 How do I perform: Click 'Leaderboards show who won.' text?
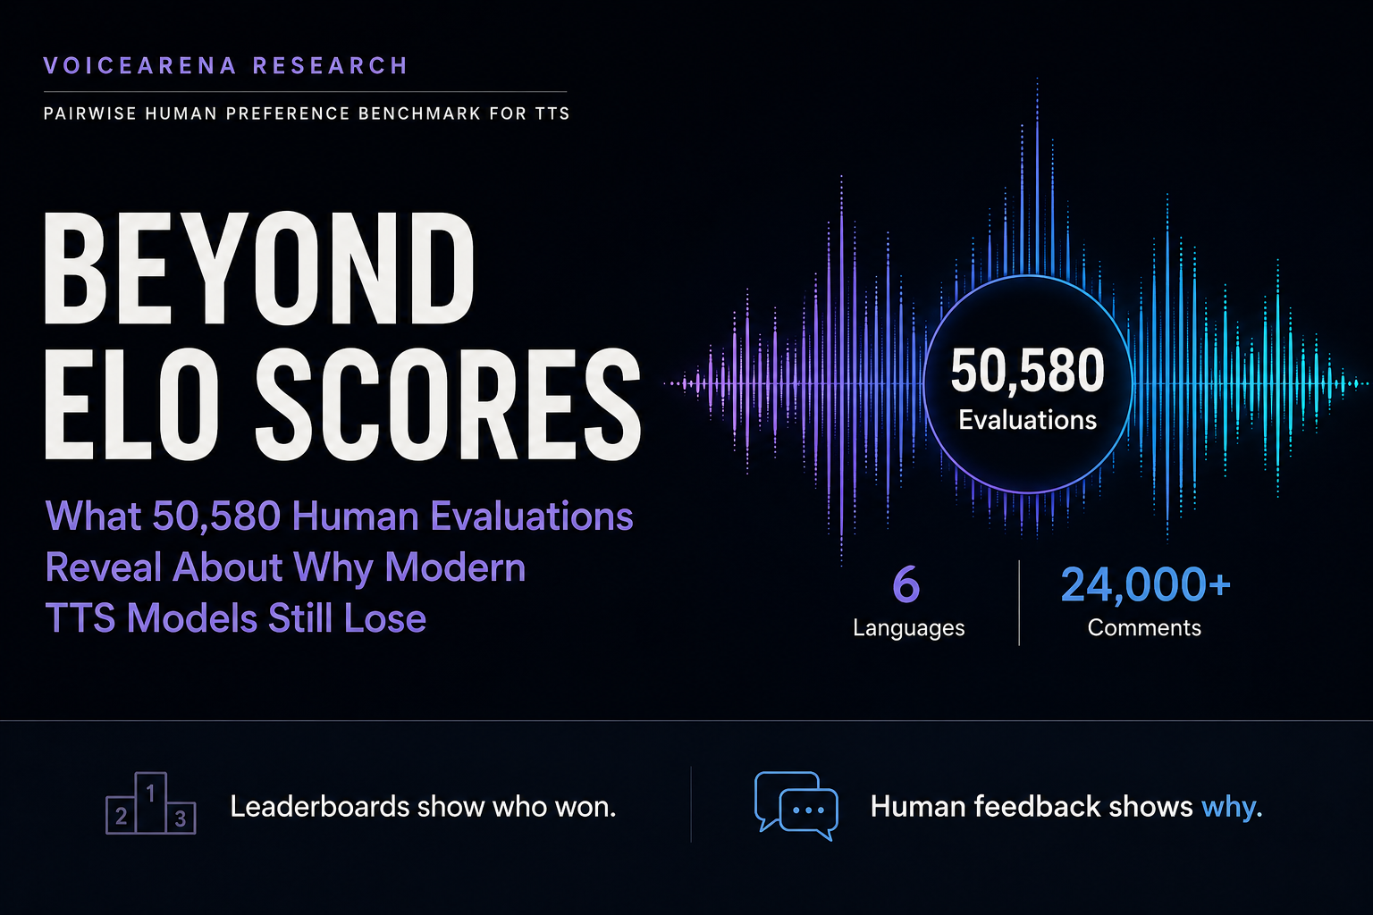tap(423, 807)
